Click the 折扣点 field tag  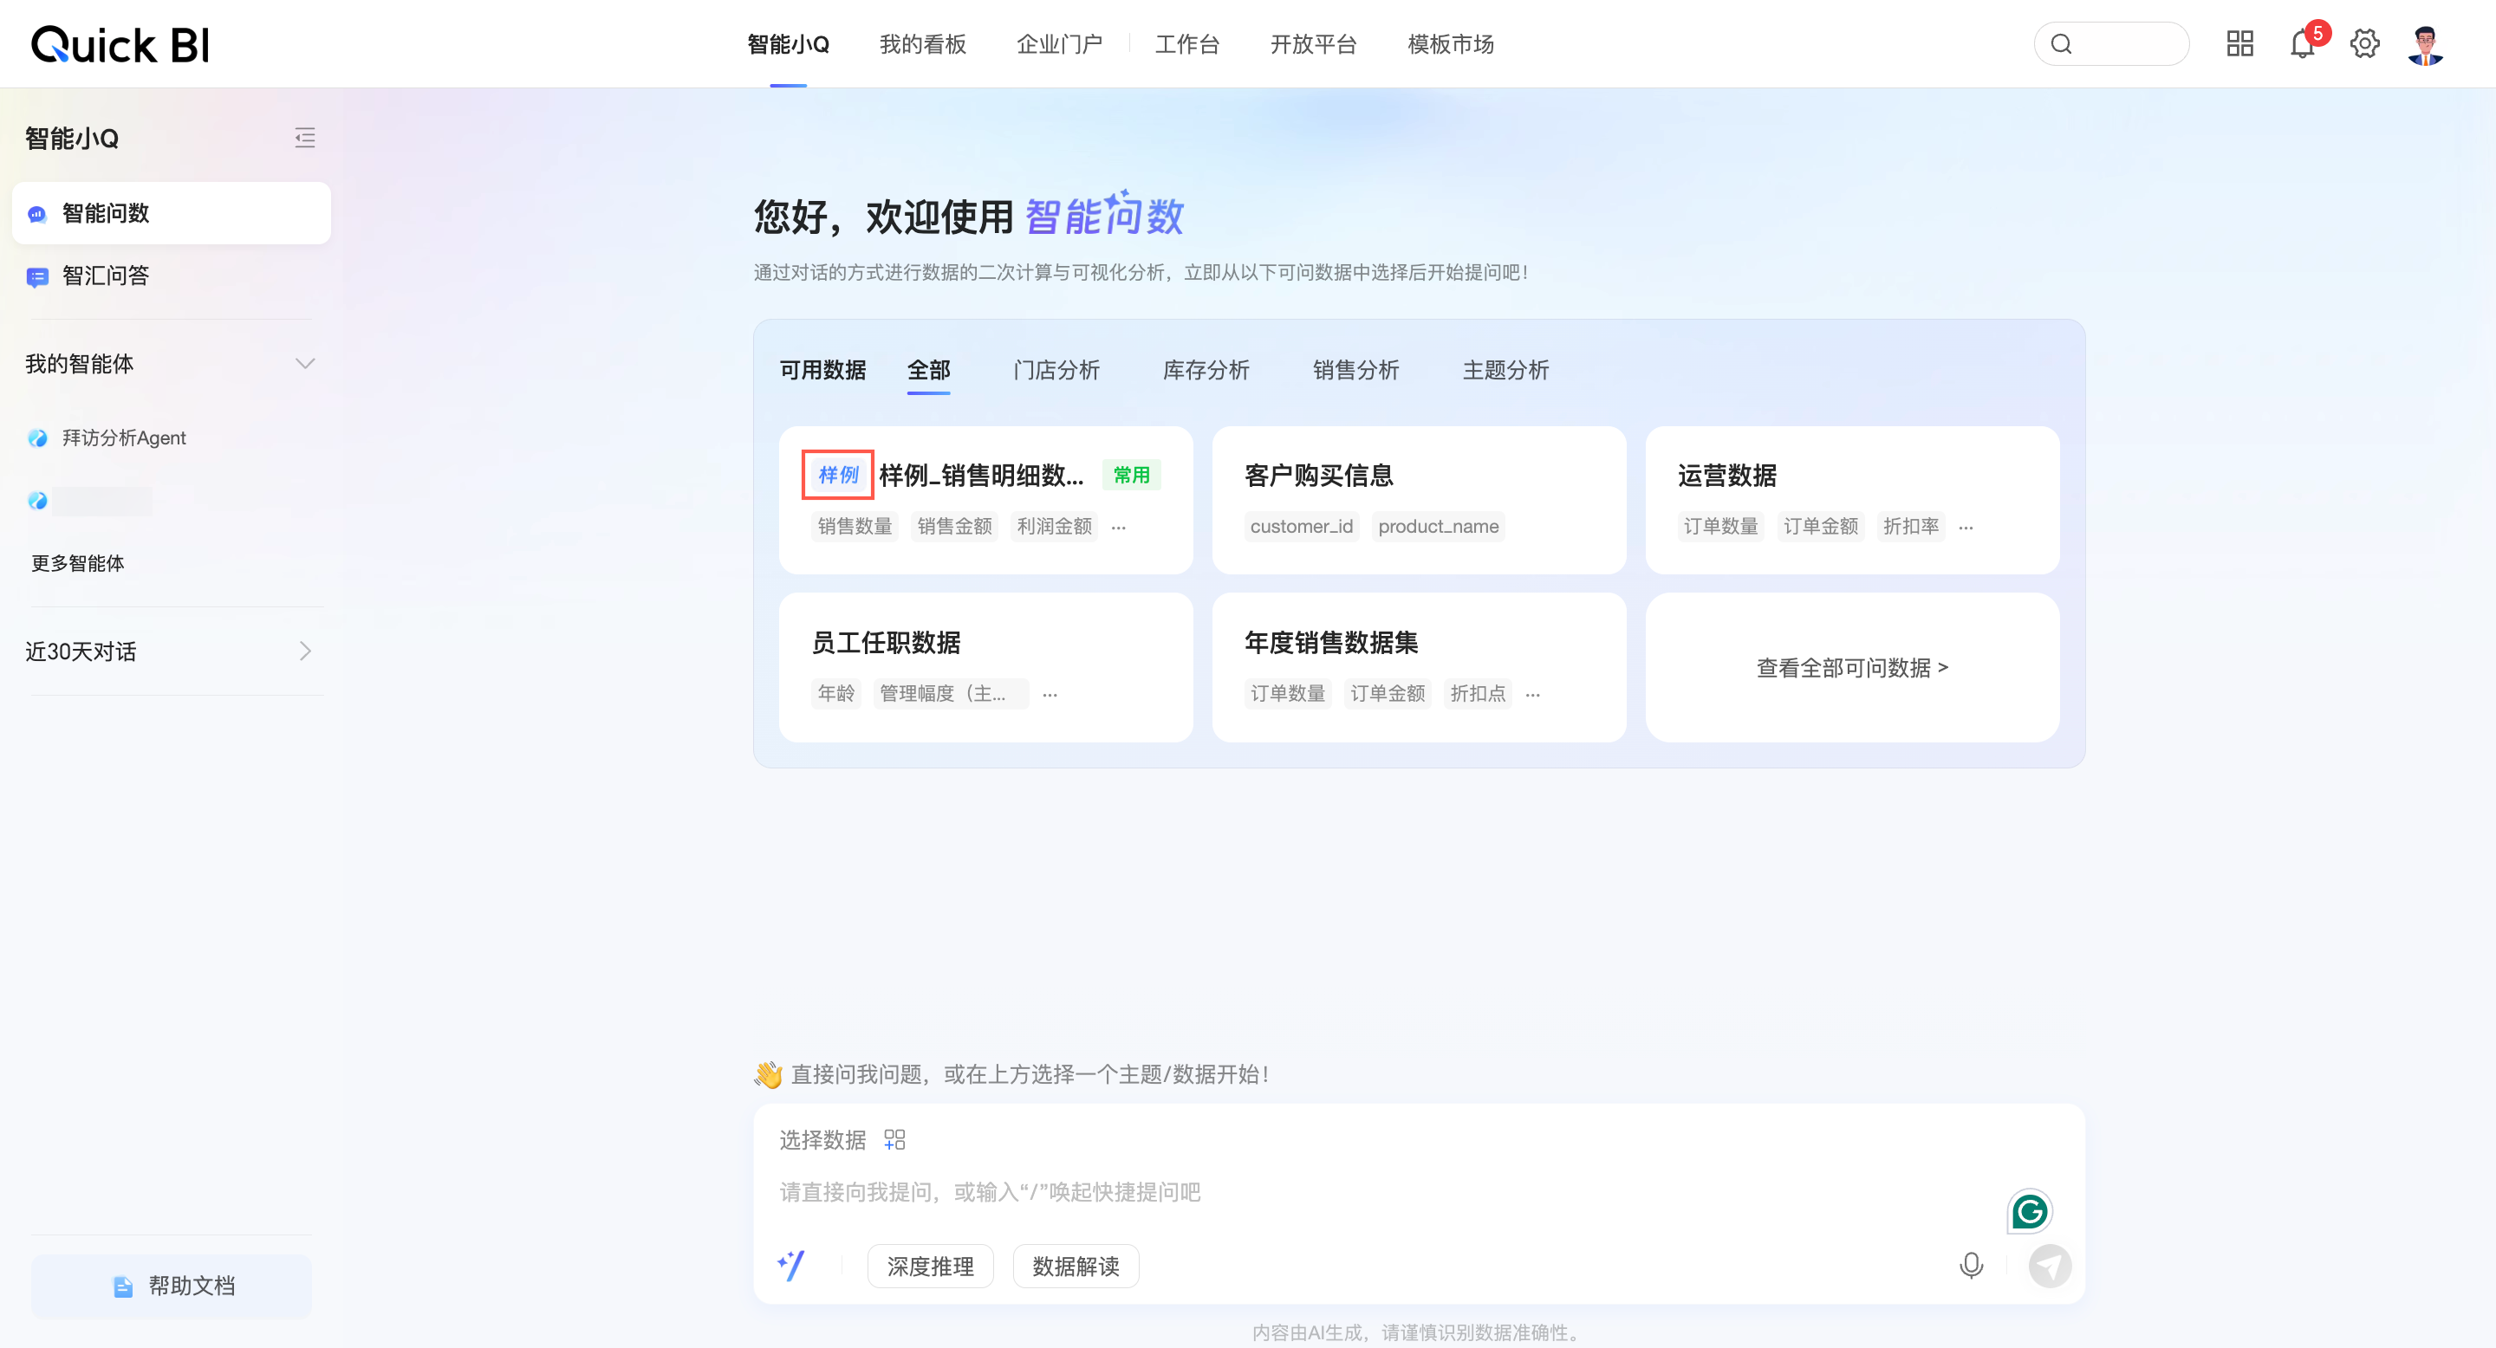(x=1478, y=694)
